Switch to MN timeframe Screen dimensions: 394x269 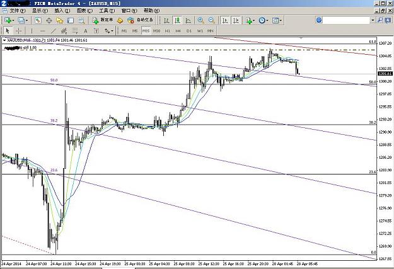pyautogui.click(x=211, y=31)
